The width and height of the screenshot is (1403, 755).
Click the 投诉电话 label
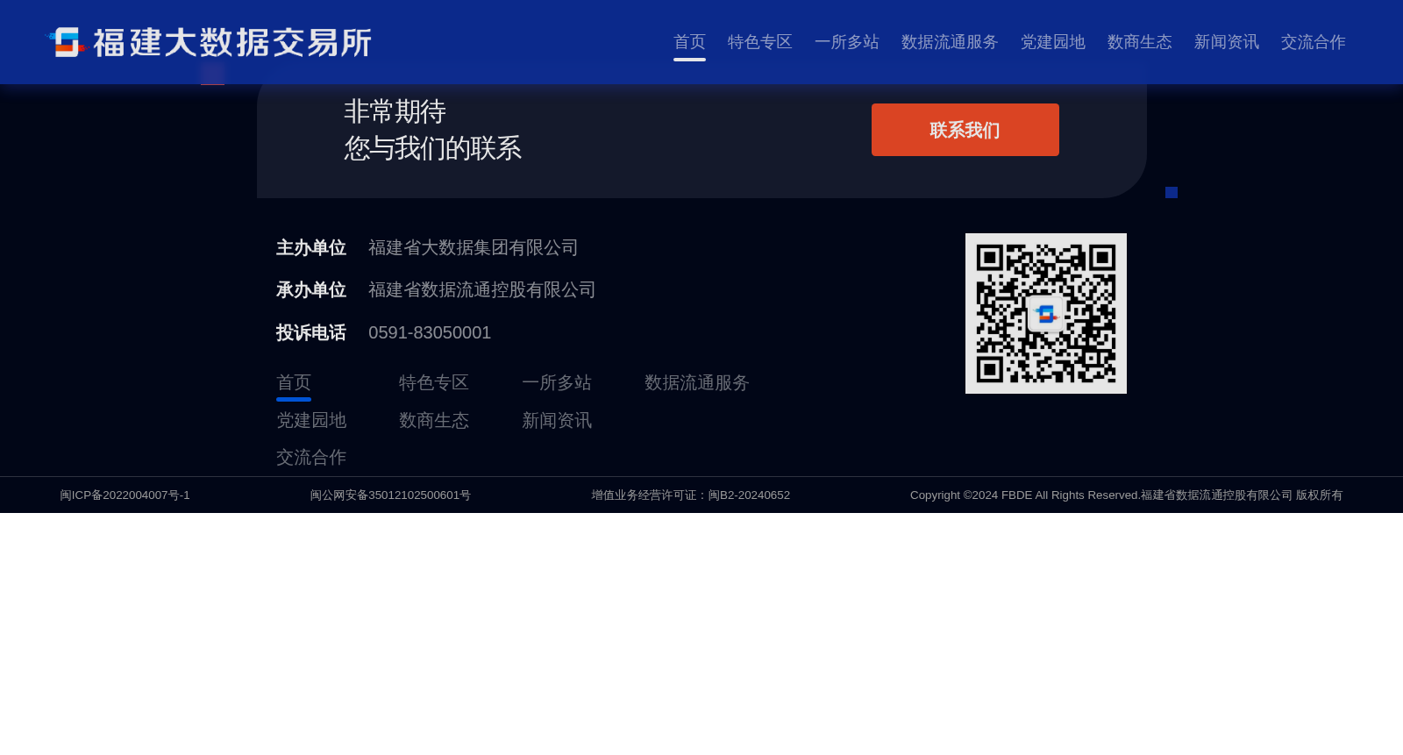(311, 332)
